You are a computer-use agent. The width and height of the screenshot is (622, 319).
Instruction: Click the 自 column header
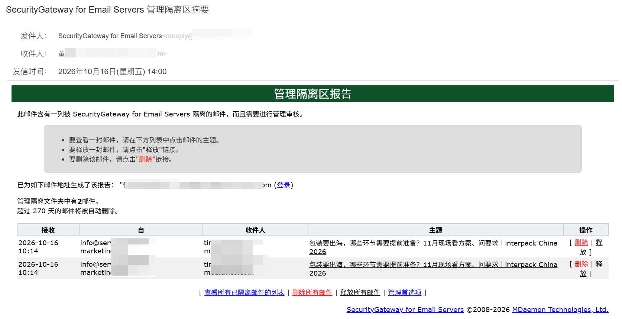[141, 230]
